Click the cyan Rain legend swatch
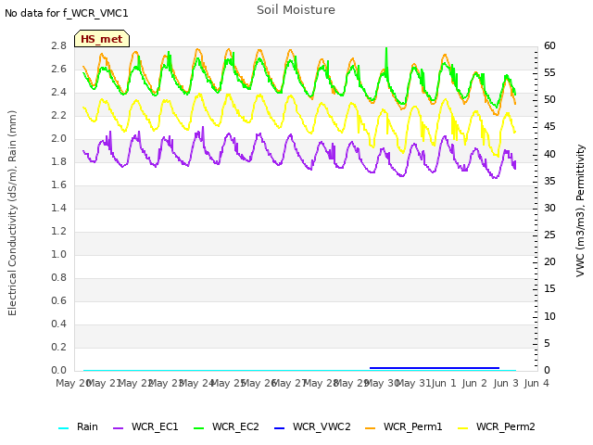The image size is (593, 445). click(63, 428)
